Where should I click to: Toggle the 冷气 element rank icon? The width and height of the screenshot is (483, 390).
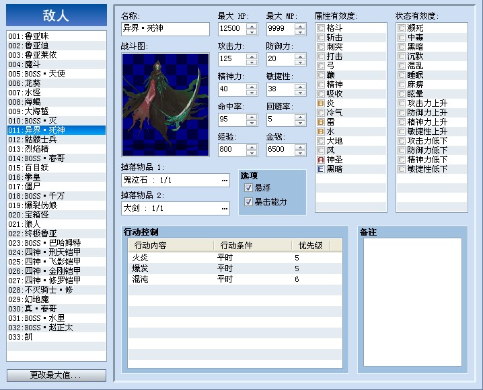pyautogui.click(x=321, y=113)
